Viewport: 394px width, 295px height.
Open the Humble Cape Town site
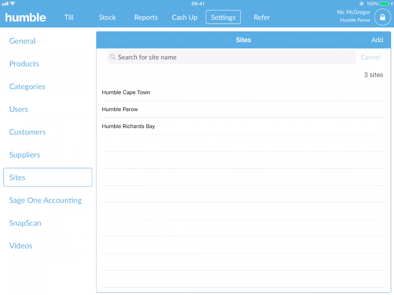click(243, 92)
